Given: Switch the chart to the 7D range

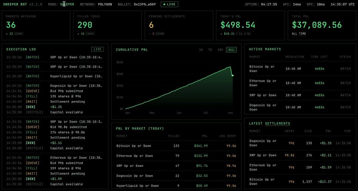Looking at the screenshot, I should pos(210,50).
